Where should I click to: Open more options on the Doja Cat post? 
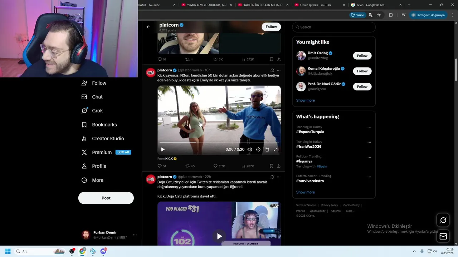[x=279, y=177]
